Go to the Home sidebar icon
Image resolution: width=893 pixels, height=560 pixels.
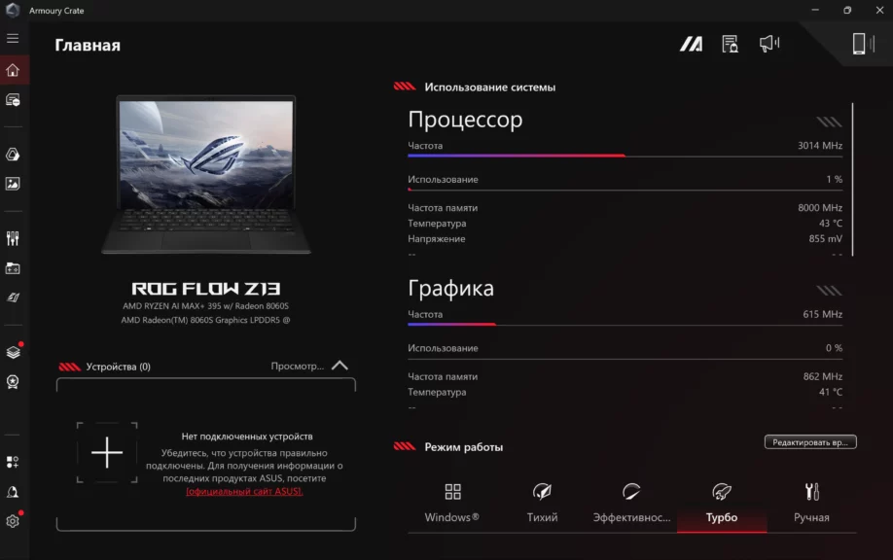13,70
